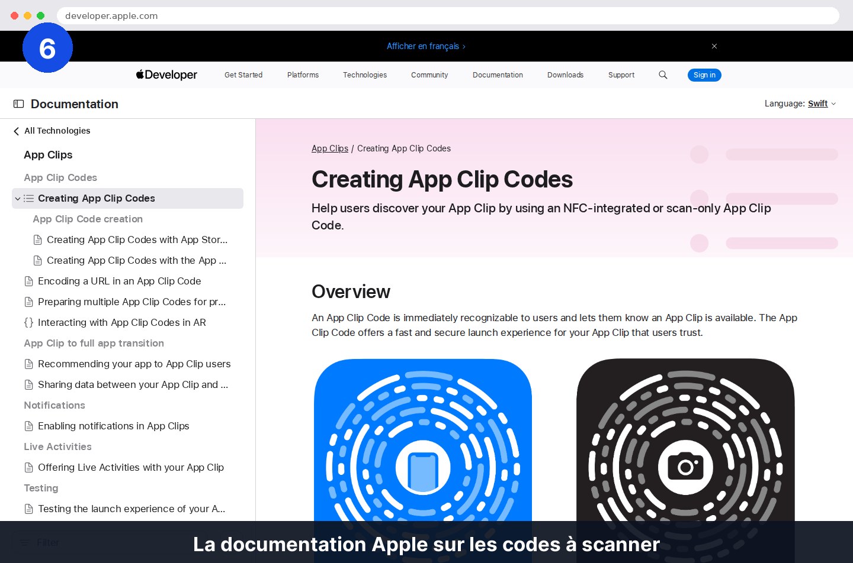Open Sharing data between your App Clip article

click(x=133, y=384)
